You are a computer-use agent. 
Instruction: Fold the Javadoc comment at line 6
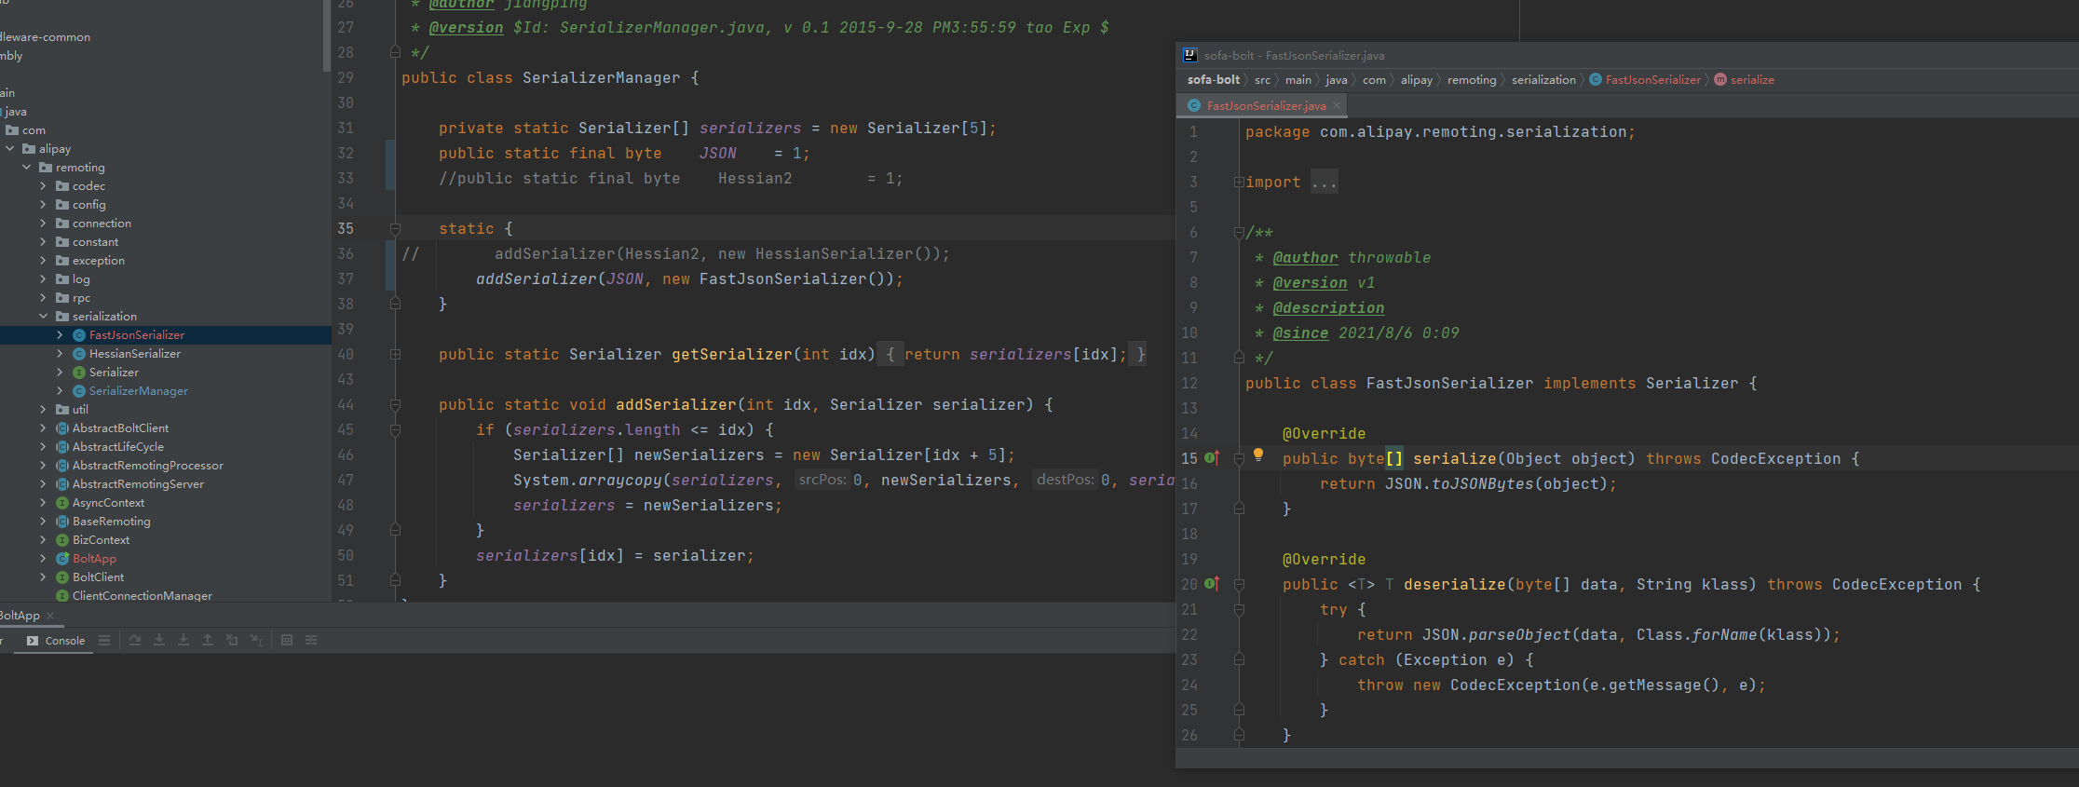tap(1239, 233)
